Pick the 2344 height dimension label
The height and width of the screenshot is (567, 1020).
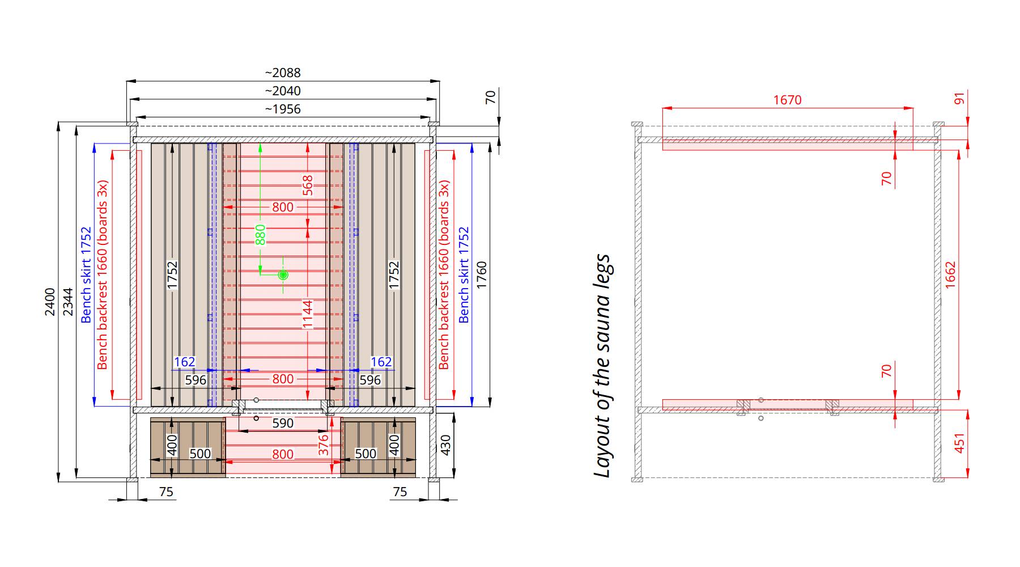(68, 302)
